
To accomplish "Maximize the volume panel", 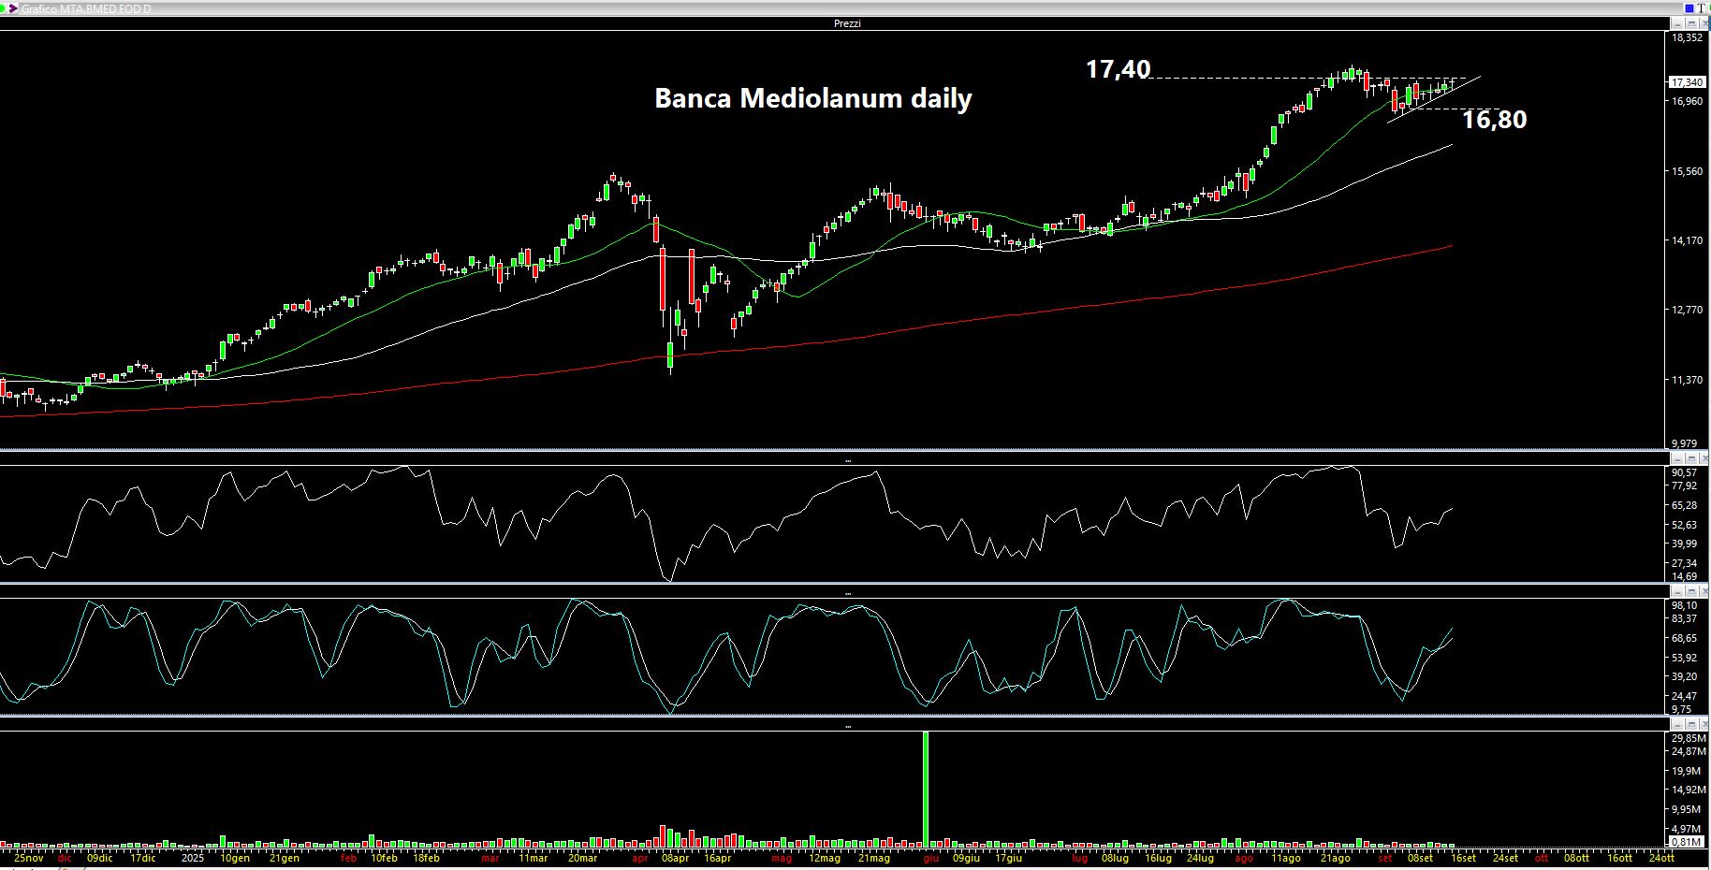I will [1690, 724].
